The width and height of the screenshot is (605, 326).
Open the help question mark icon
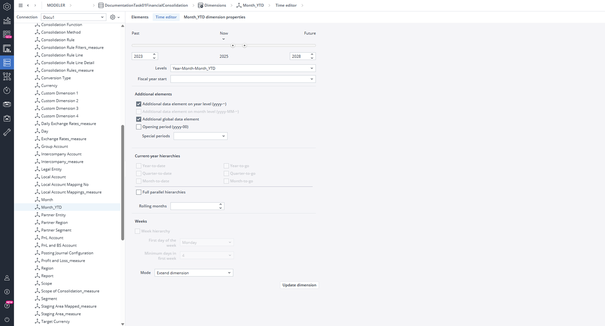click(x=7, y=306)
